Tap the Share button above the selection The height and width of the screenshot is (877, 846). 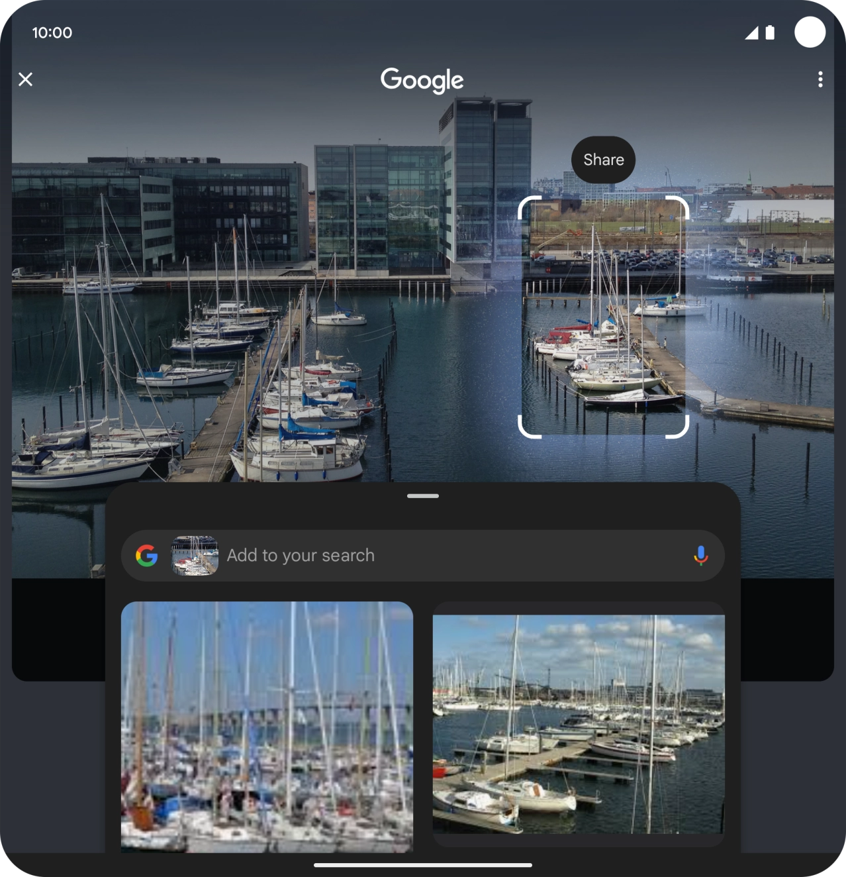click(x=602, y=159)
